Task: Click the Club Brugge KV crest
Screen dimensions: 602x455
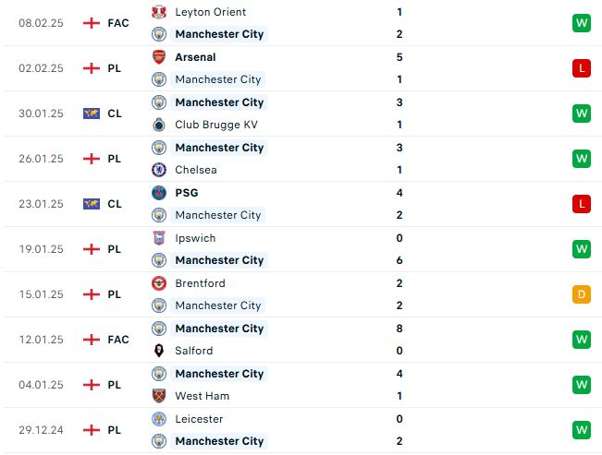Action: [x=159, y=125]
